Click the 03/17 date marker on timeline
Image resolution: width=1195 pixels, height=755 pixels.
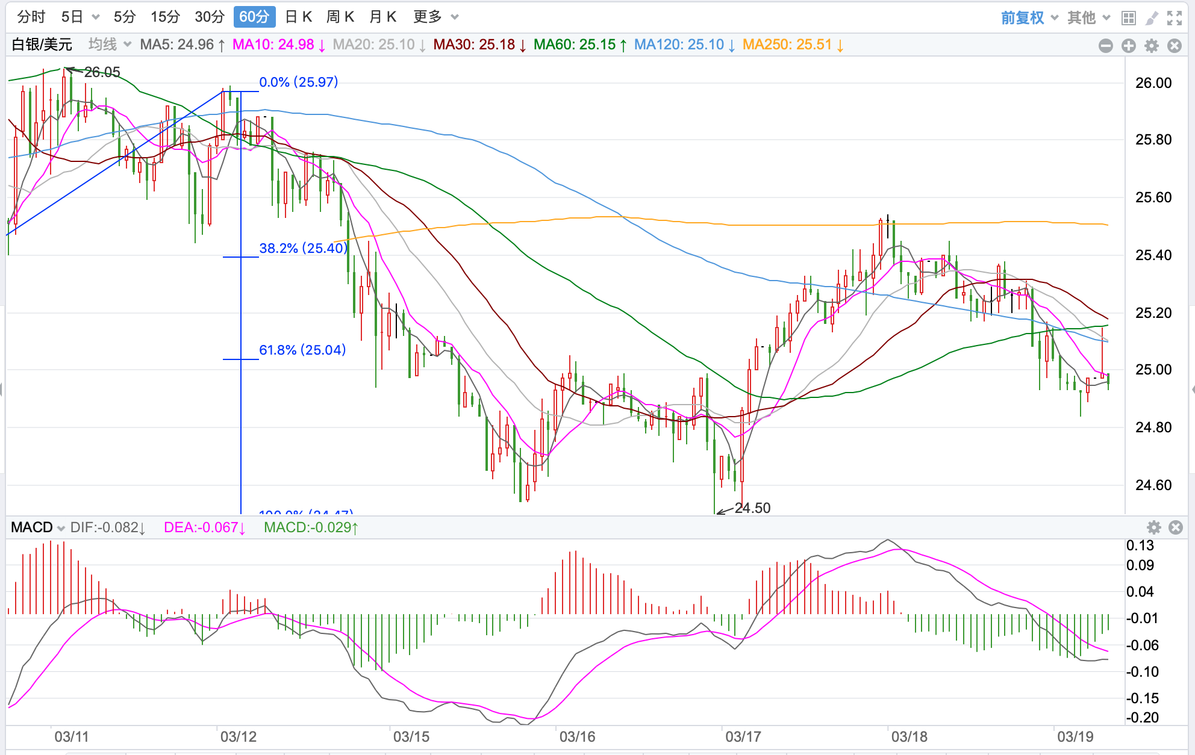[743, 736]
